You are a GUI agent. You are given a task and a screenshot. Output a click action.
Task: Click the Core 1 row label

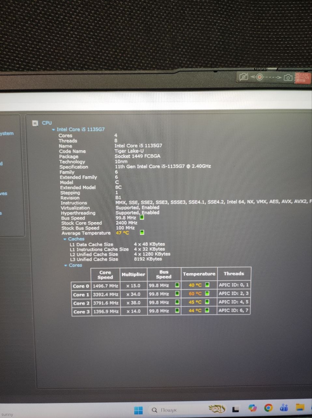click(81, 295)
